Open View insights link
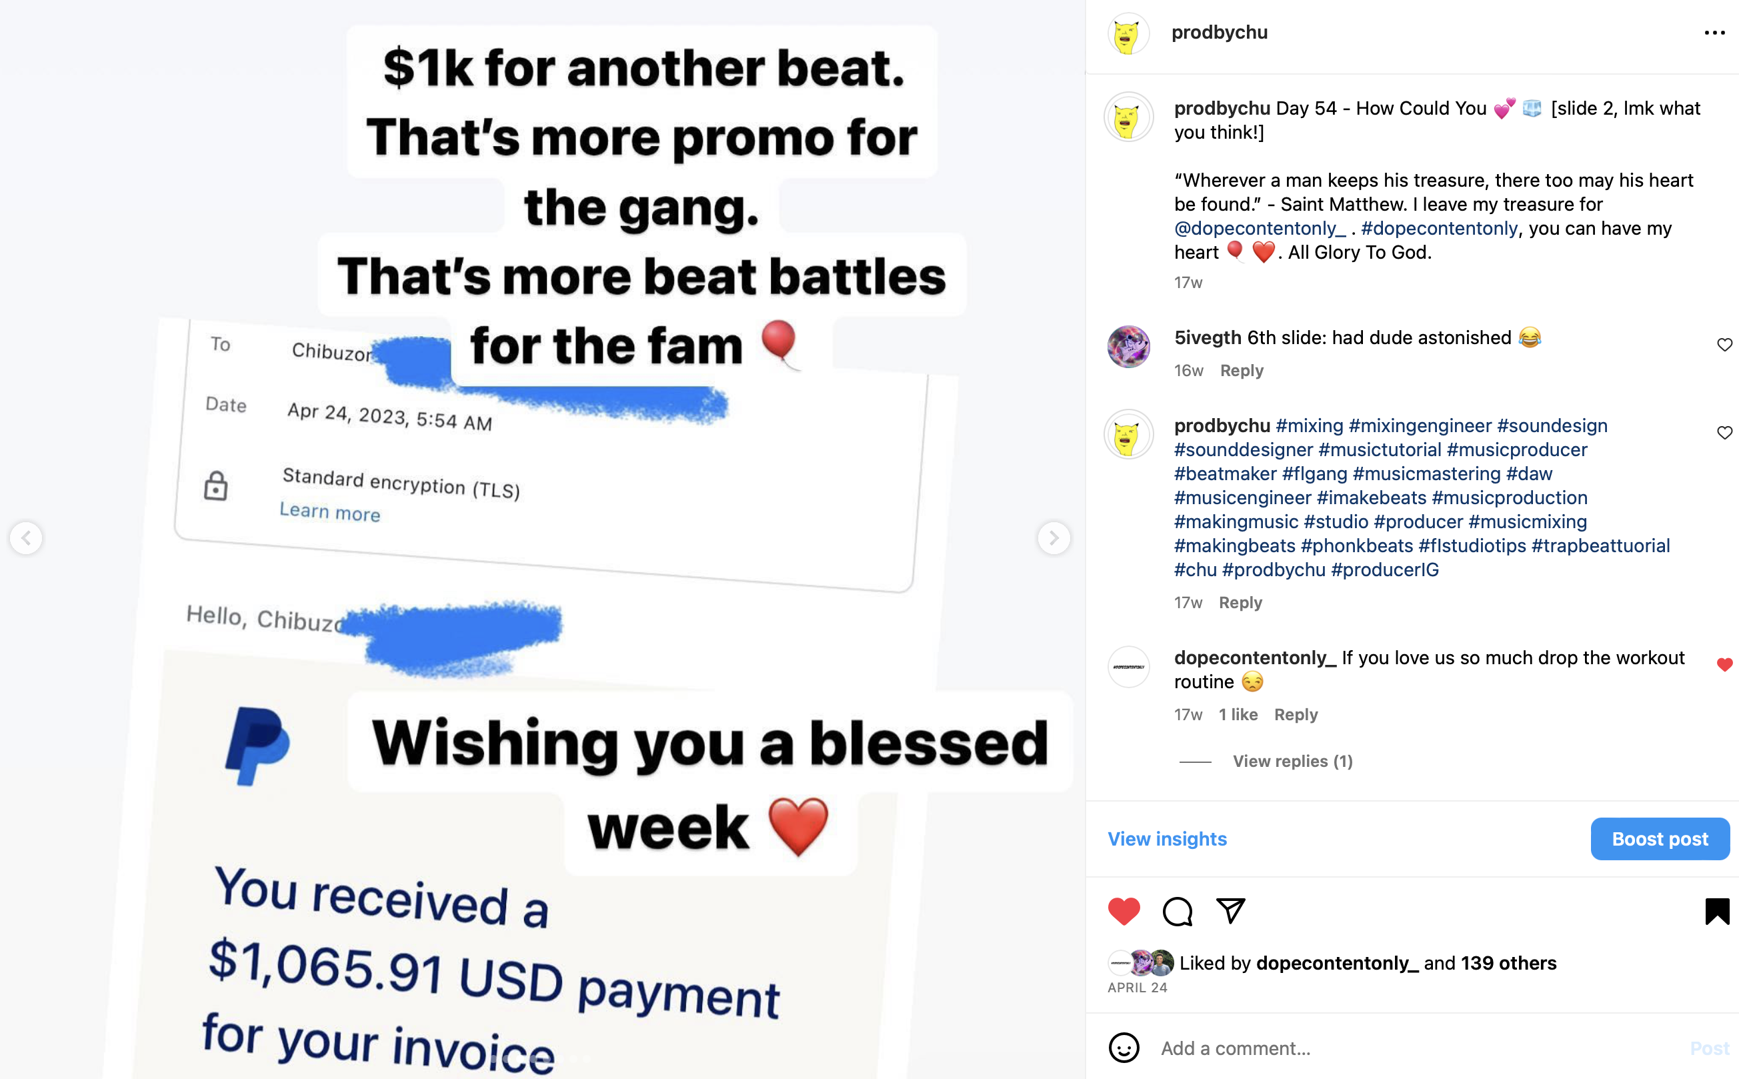Image resolution: width=1739 pixels, height=1079 pixels. pyautogui.click(x=1167, y=839)
